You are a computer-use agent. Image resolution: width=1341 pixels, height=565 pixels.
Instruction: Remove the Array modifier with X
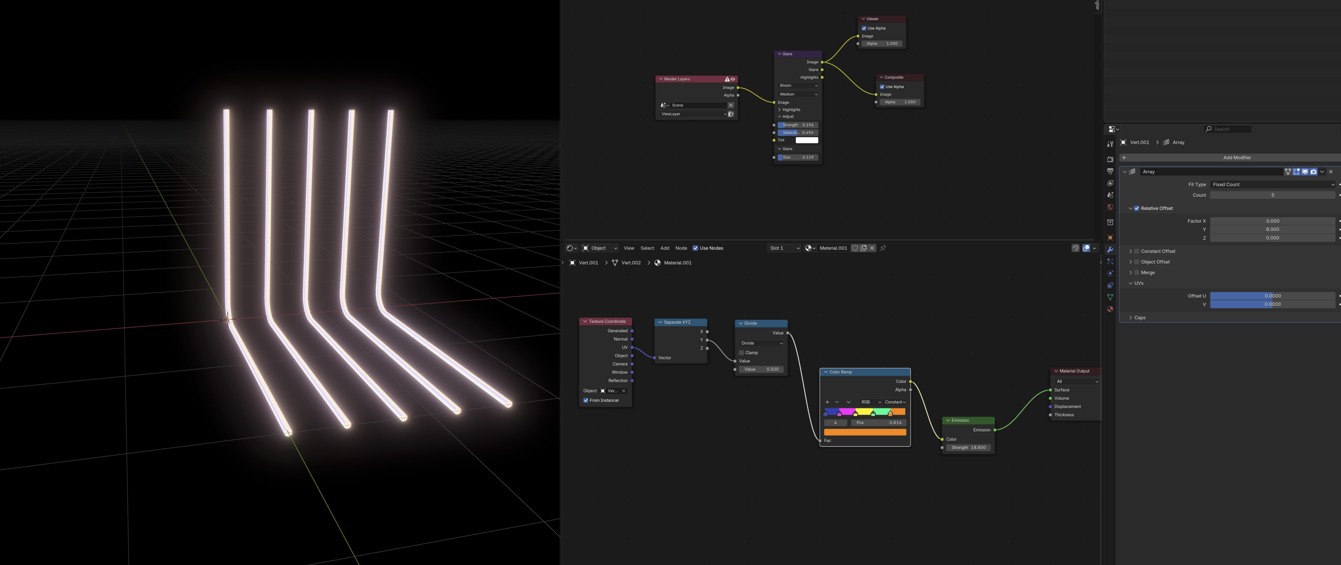(1331, 172)
